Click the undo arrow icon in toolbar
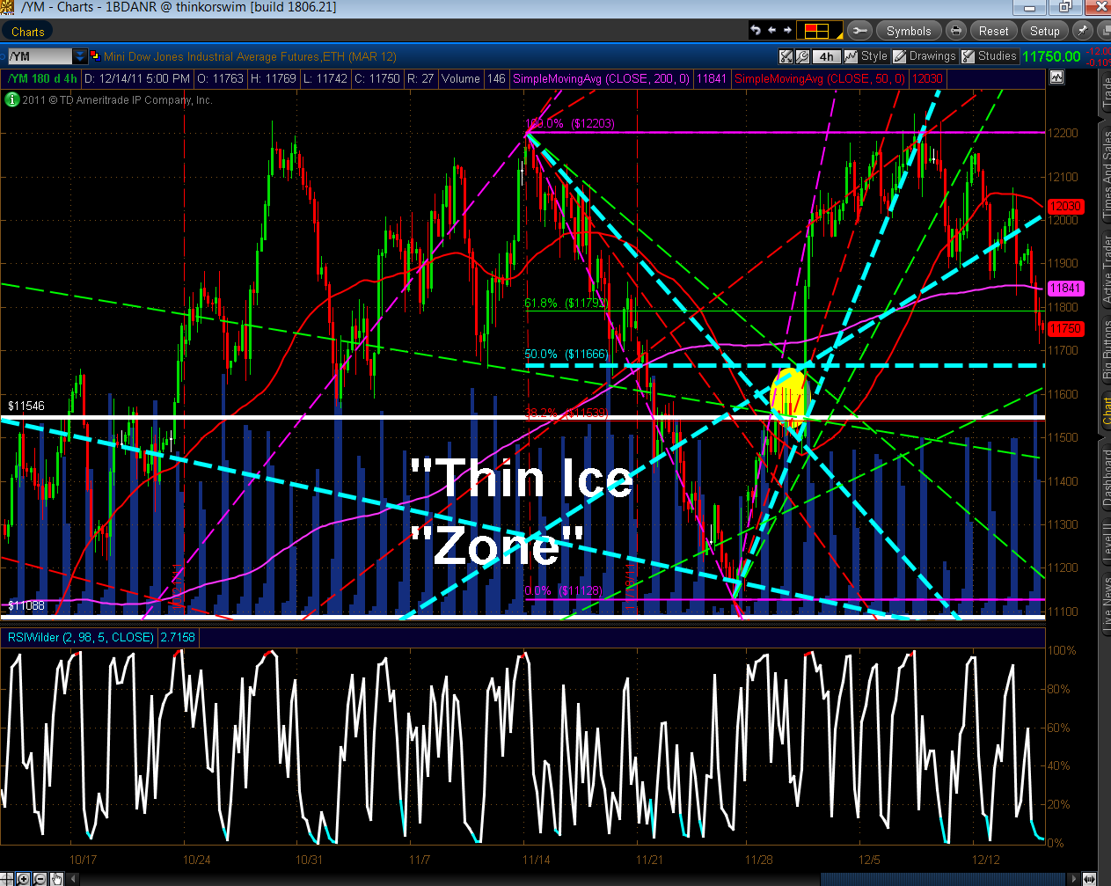The width and height of the screenshot is (1111, 886). (x=755, y=31)
